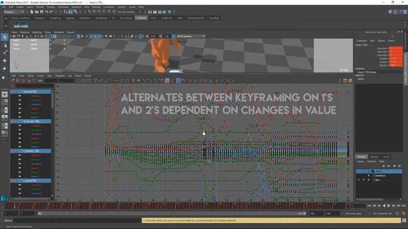Viewport: 408px width, 229px height.
Task: Click the New Scene icon on status line
Action: coord(32,11)
